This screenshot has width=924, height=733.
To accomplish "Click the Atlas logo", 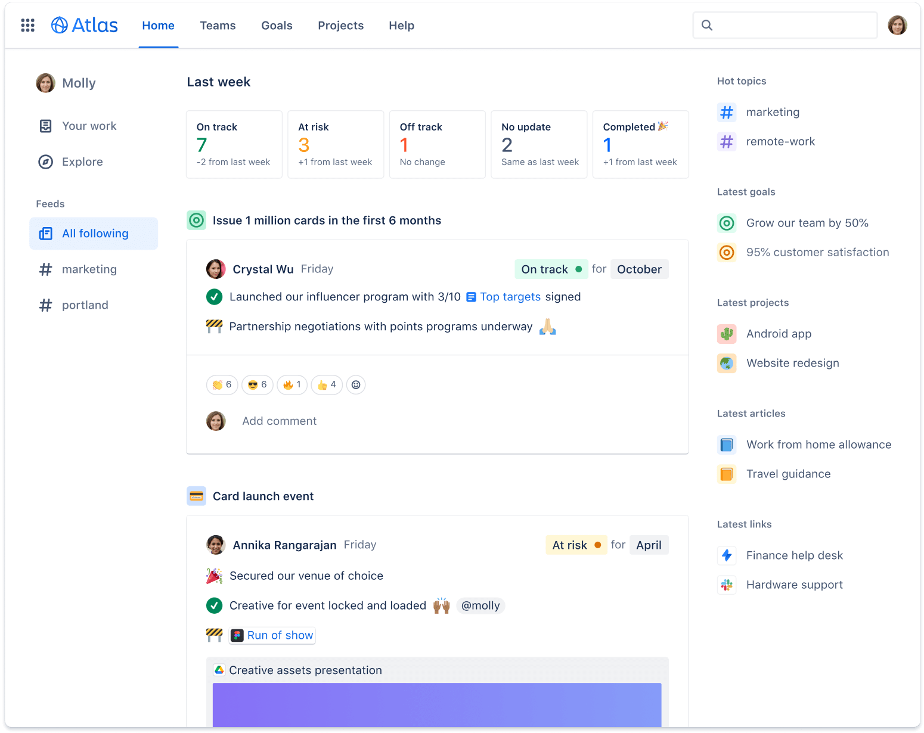I will click(85, 25).
